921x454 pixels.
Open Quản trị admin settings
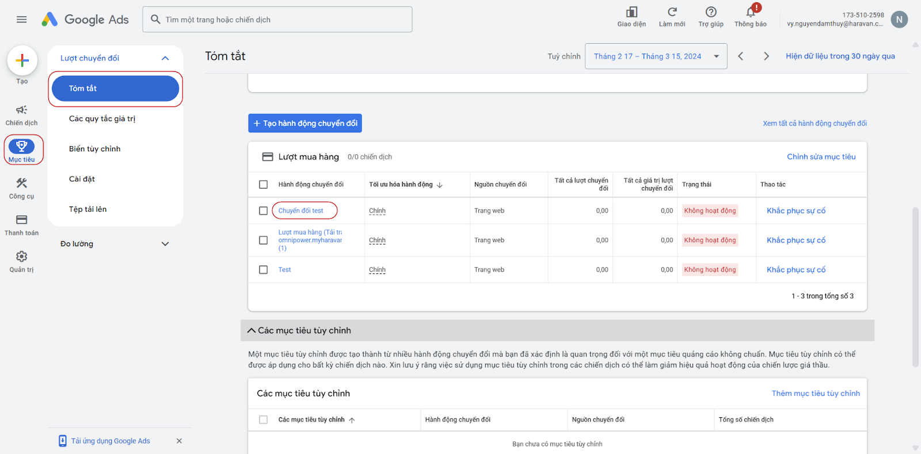pyautogui.click(x=22, y=261)
